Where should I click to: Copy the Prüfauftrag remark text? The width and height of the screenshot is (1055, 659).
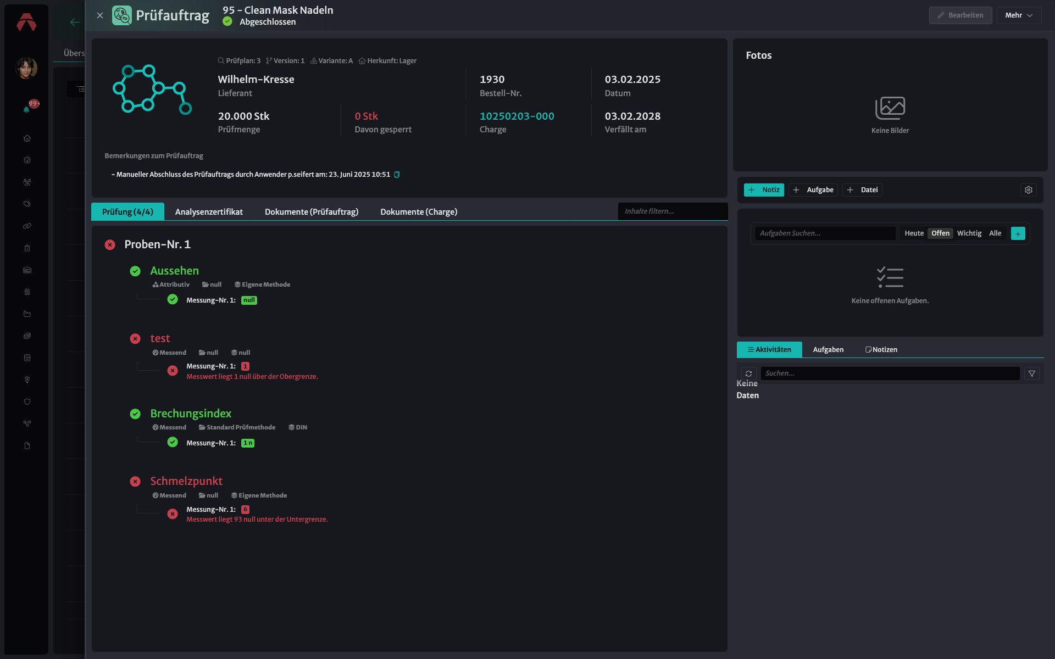pos(397,175)
